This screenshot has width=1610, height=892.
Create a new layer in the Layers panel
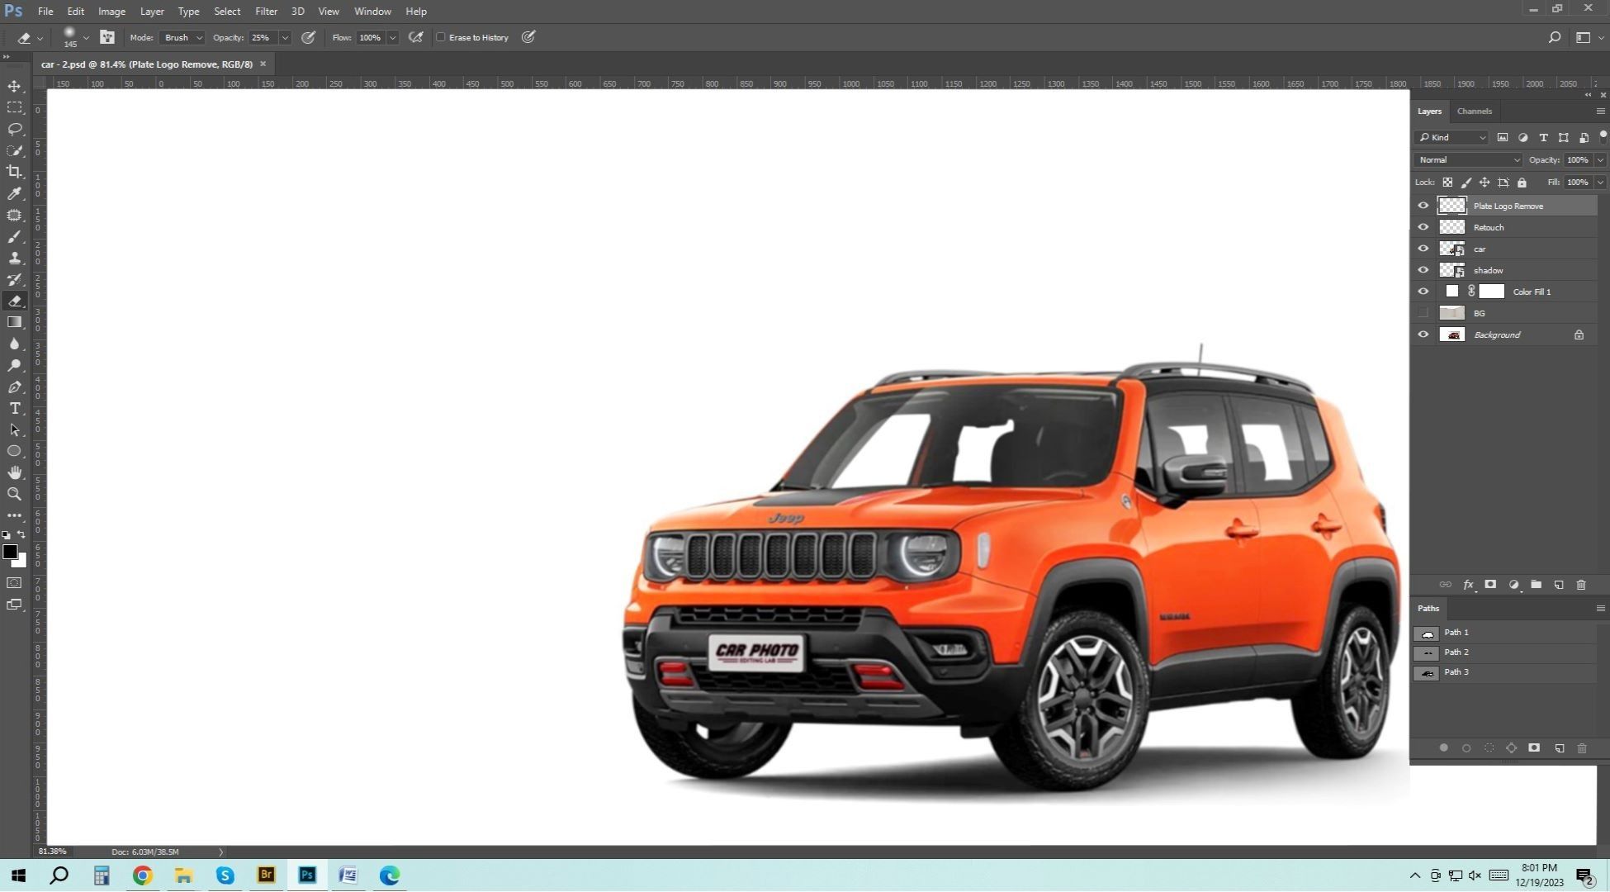(1559, 585)
